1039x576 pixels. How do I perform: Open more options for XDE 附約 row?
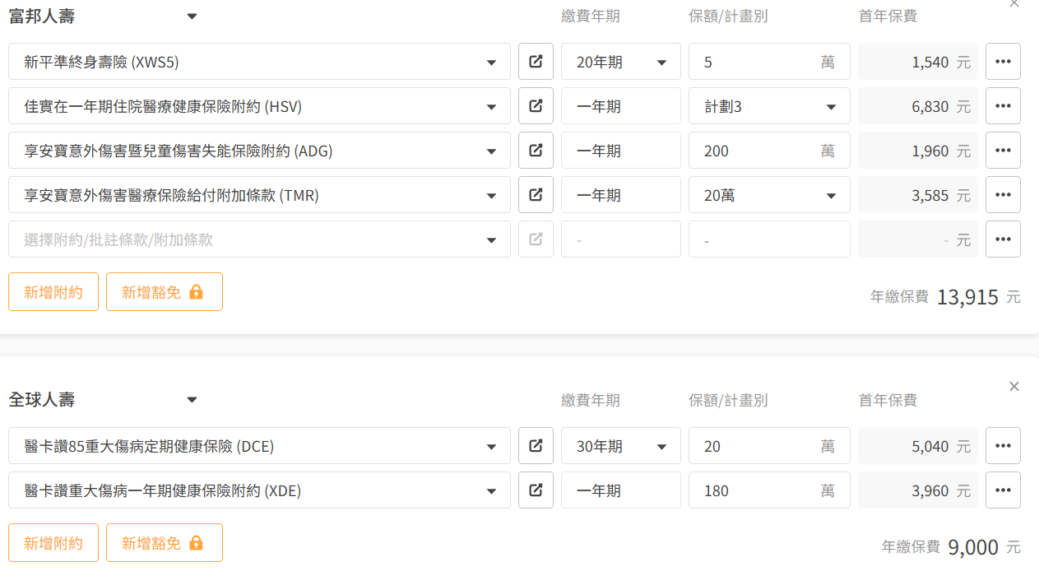tap(1003, 490)
